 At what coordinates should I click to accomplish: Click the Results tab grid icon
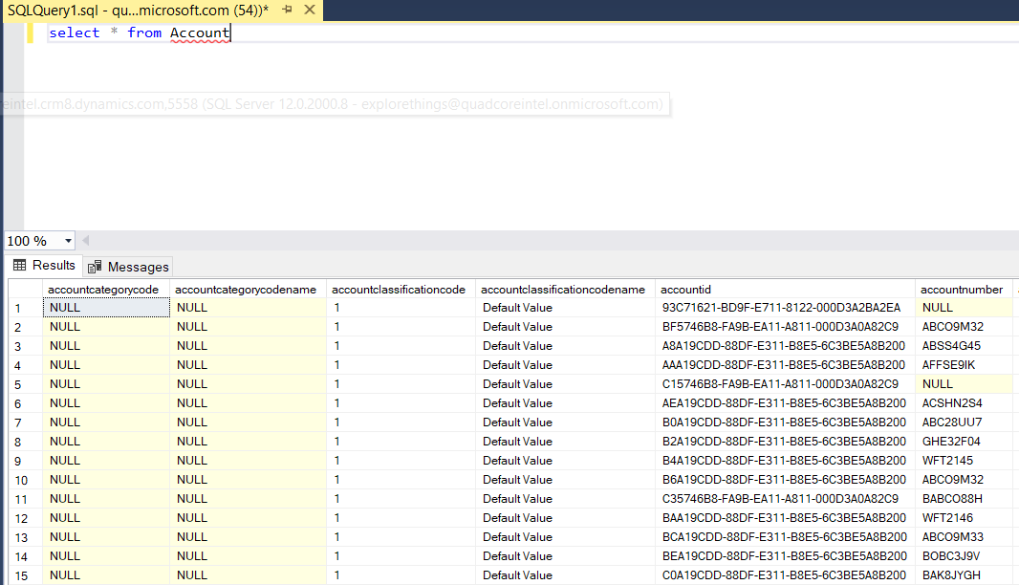pyautogui.click(x=17, y=265)
